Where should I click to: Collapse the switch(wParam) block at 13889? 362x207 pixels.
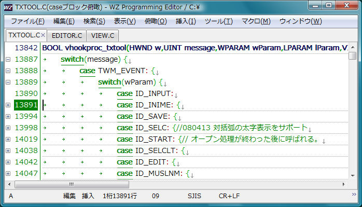(x=8, y=82)
